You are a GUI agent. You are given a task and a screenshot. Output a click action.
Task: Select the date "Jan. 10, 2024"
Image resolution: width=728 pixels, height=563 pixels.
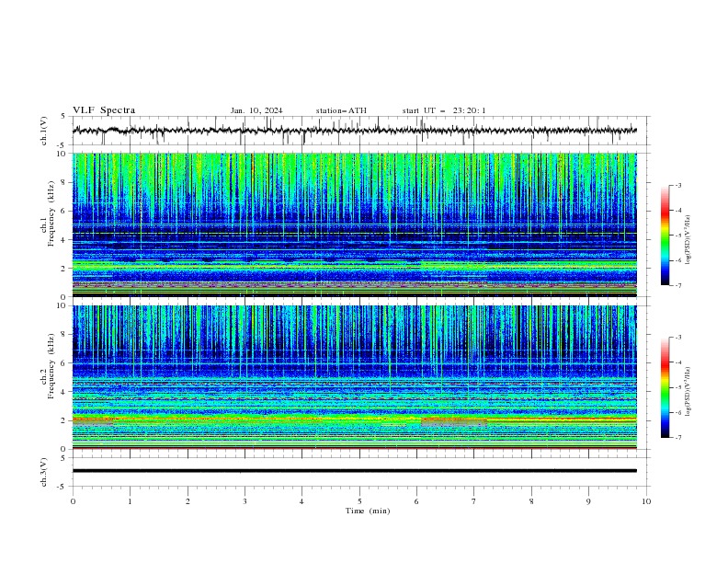tap(256, 110)
